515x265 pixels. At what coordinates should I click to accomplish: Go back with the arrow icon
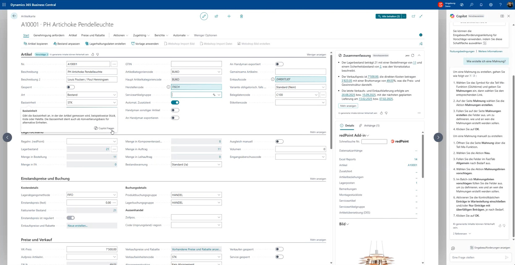pos(14,16)
